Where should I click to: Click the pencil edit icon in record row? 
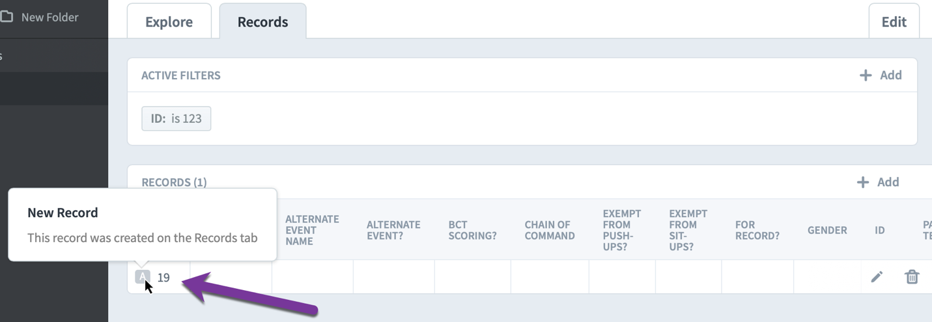click(x=877, y=277)
